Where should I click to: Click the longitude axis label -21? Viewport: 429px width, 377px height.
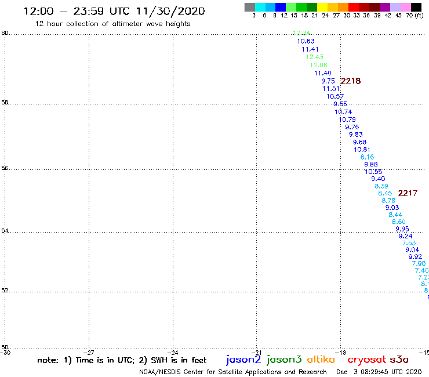[x=257, y=353]
